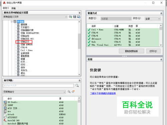This screenshot has height=125, width=167.
Task: Click the find command or text icon
Action: tap(69, 91)
